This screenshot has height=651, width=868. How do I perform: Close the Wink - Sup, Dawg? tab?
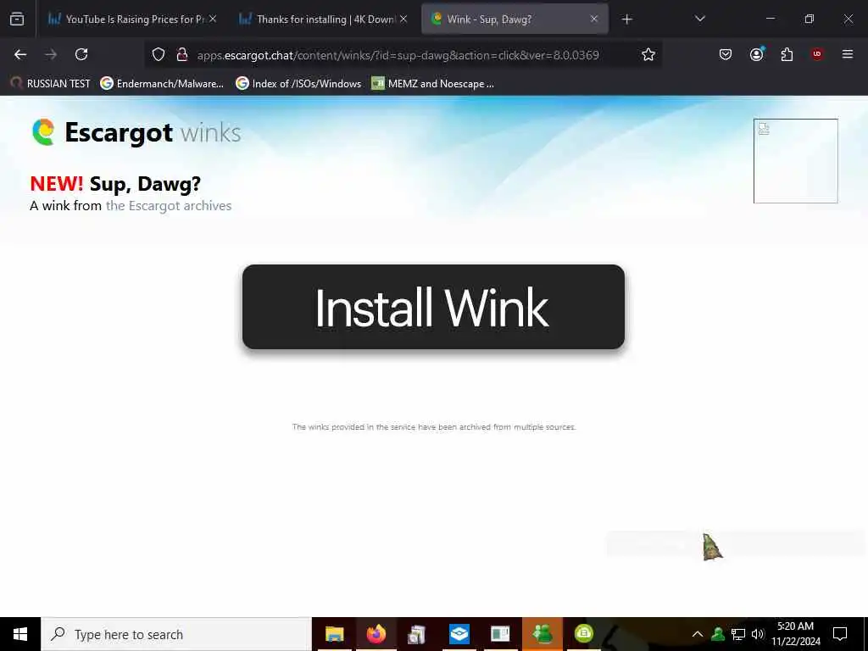(594, 19)
